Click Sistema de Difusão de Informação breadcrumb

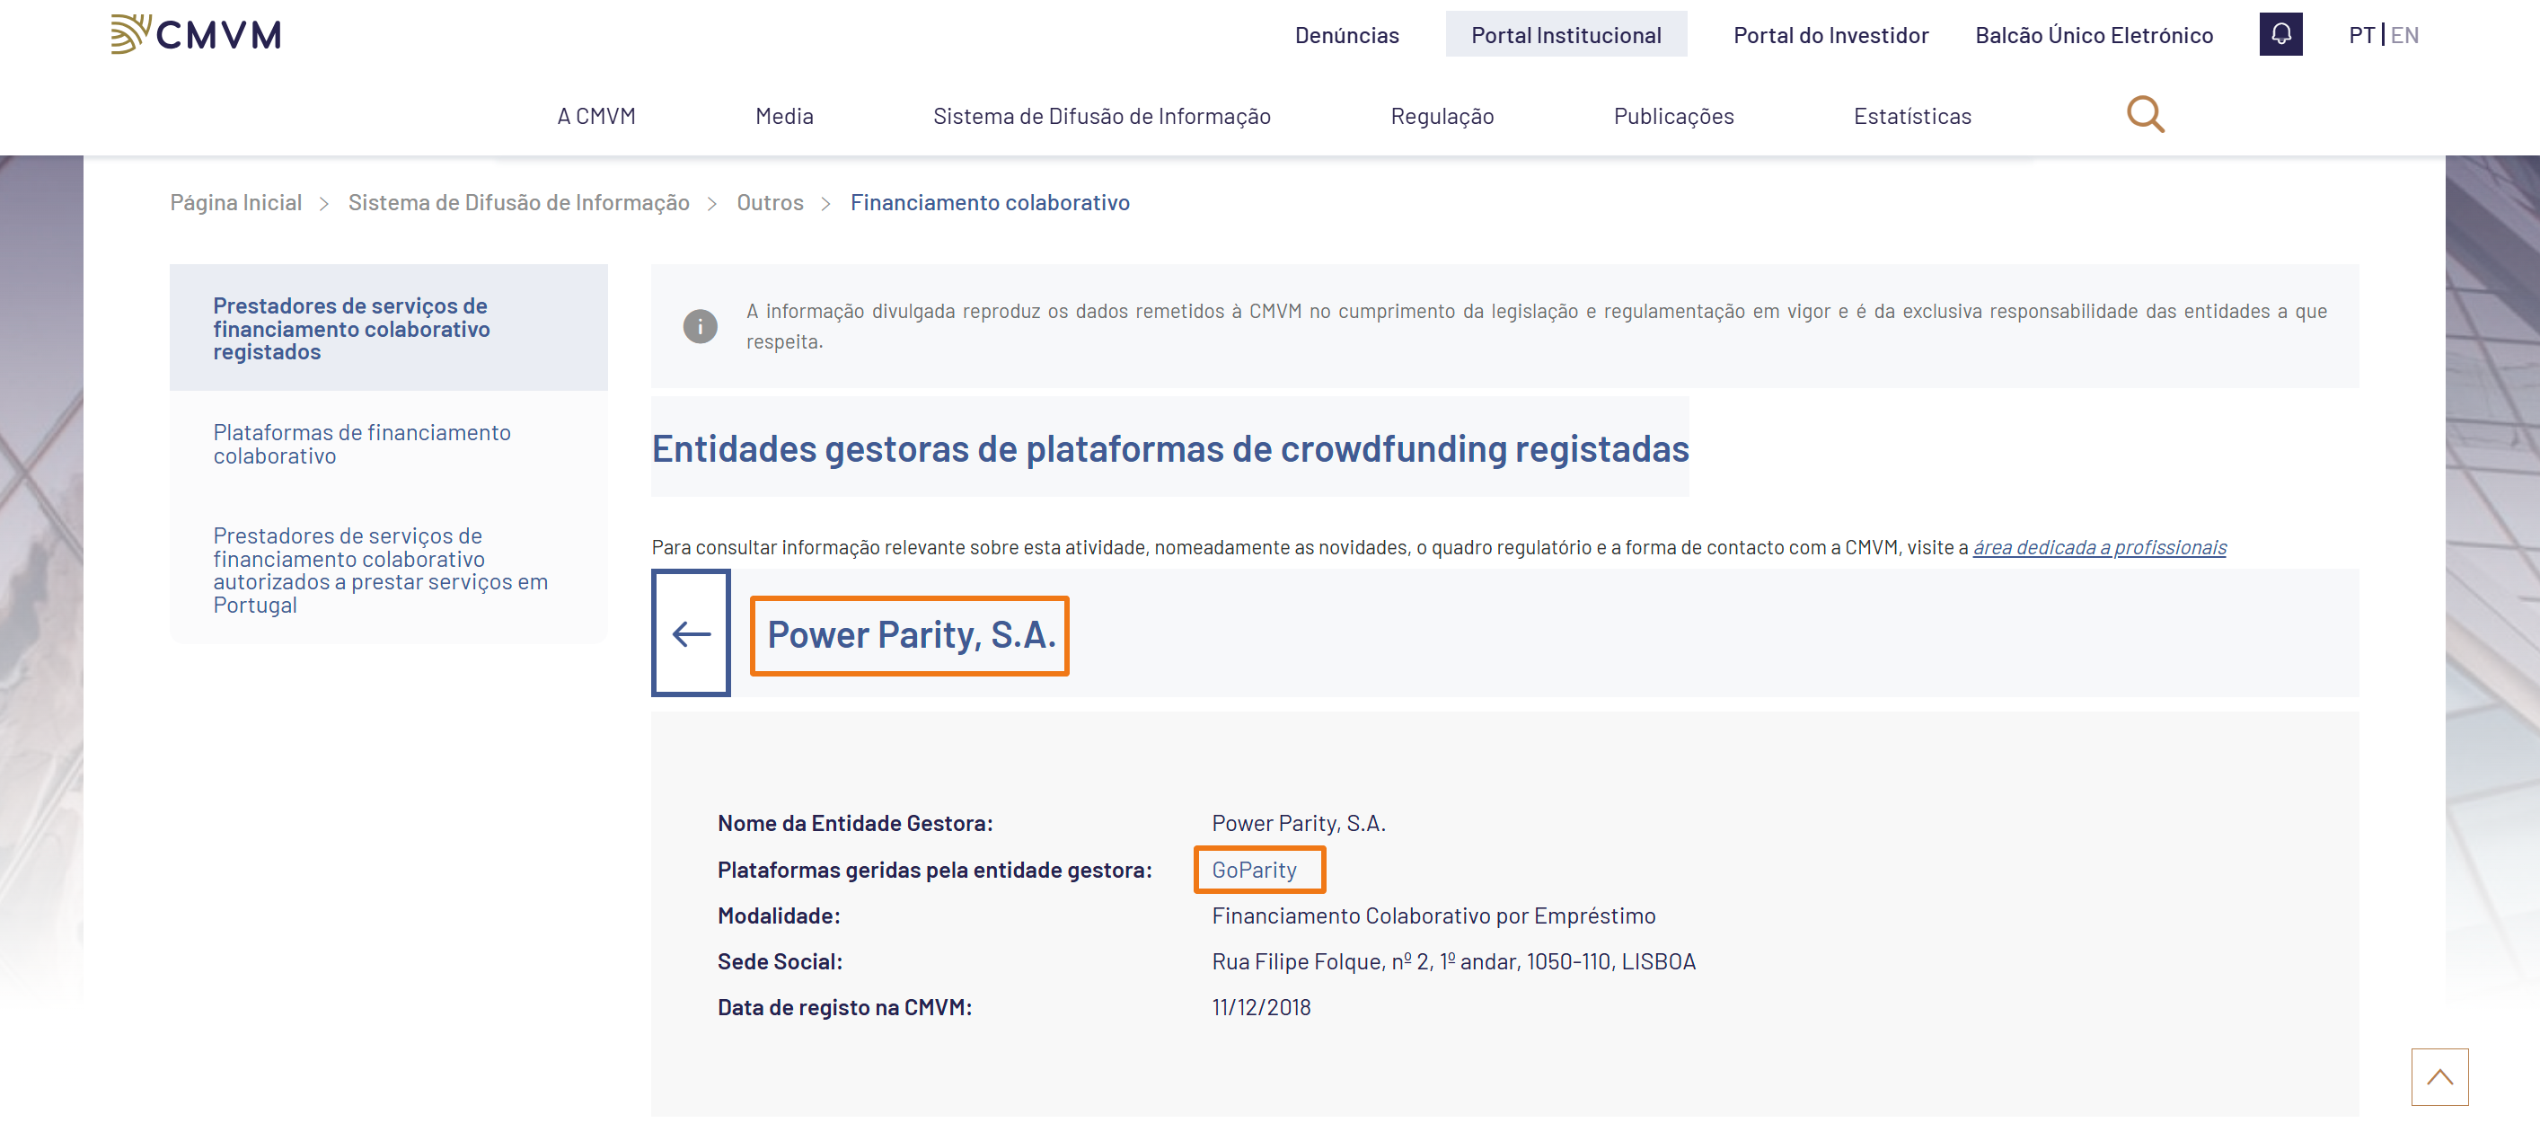(x=518, y=202)
